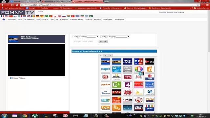Open the English Radio menu item
The image size is (210, 118).
pyautogui.click(x=76, y=19)
